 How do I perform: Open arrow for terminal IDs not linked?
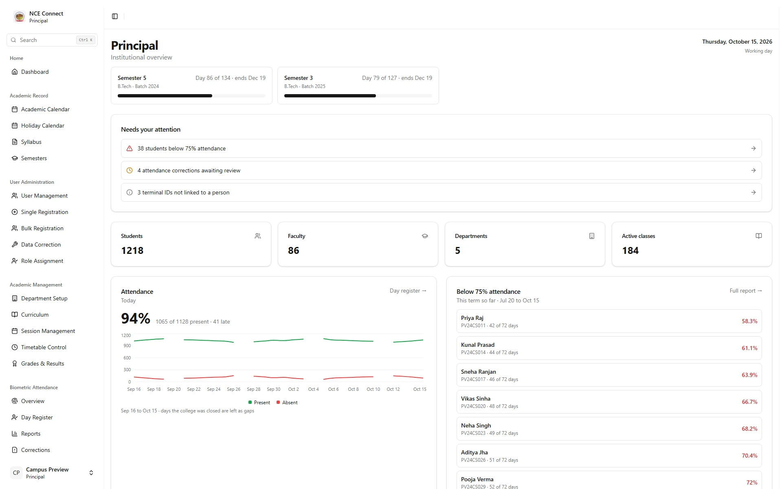[753, 192]
